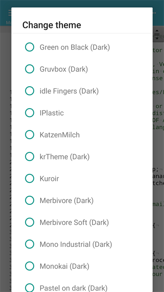164x292 pixels.
Task: Select the Merbivore (Dark) theme
Action: [x=82, y=200]
